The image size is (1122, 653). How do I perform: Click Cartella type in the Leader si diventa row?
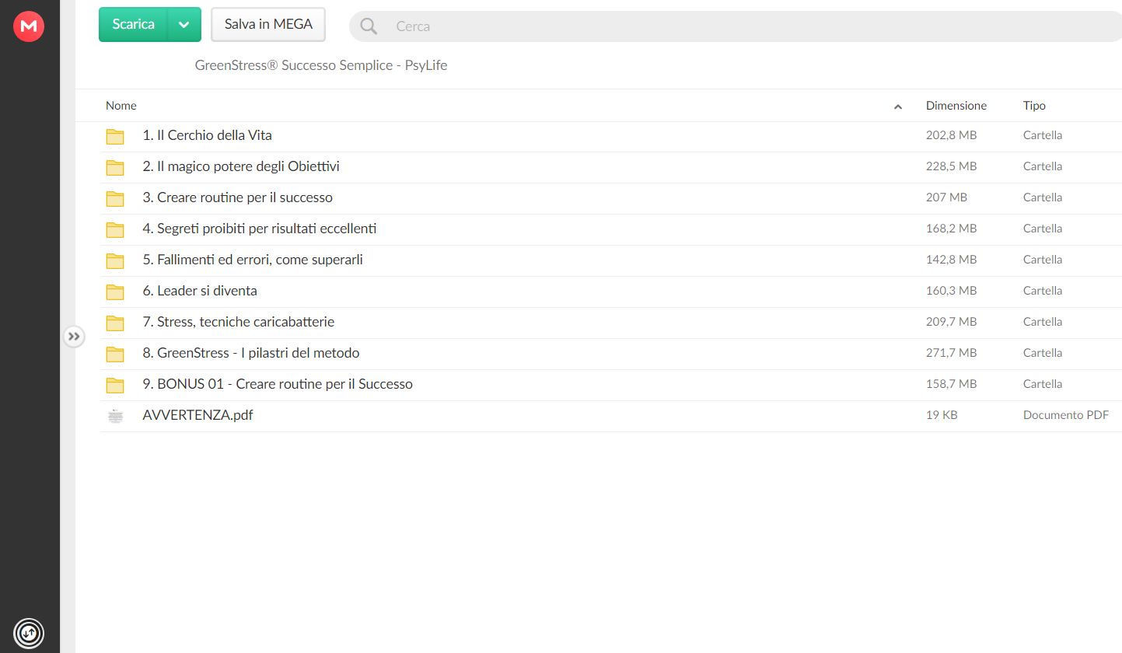[x=1043, y=291]
